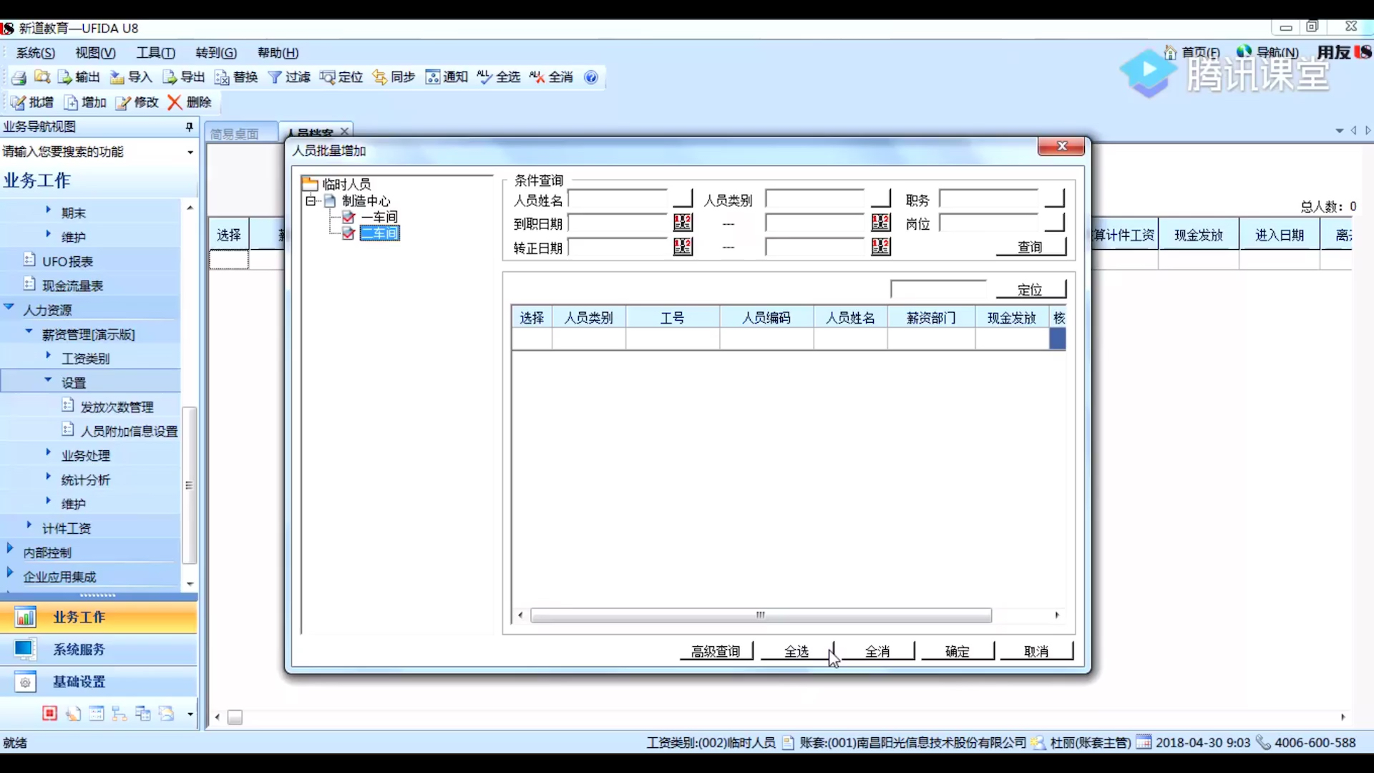Viewport: 1374px width, 773px height.
Task: Click the 删除 toolbar button
Action: 190,102
